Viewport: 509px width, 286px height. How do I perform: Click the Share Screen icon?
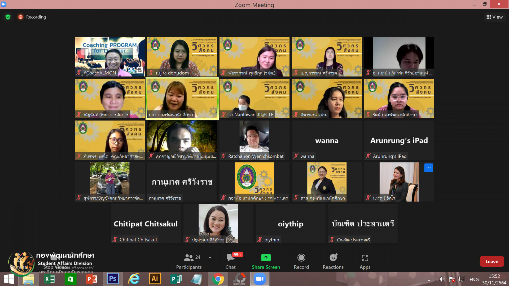tap(266, 258)
